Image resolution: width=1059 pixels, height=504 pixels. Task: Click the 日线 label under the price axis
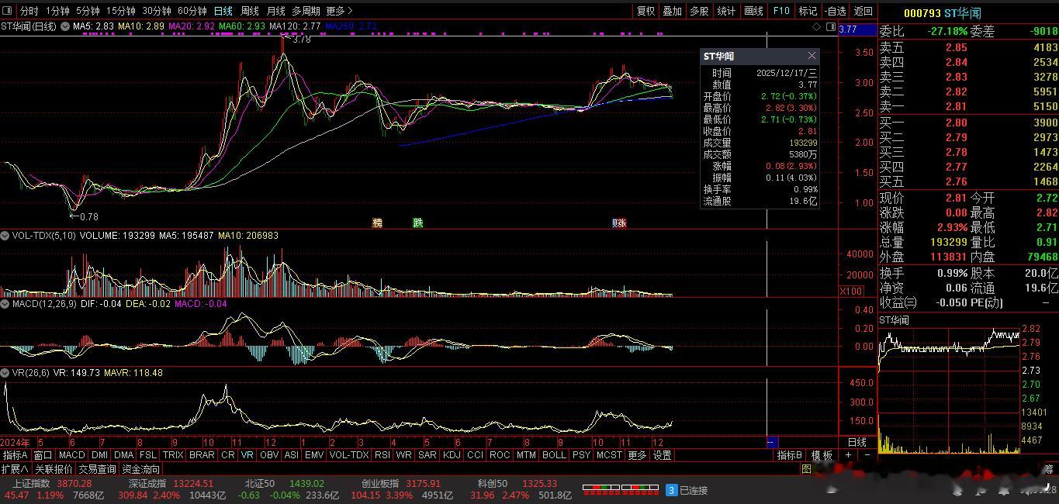857,442
